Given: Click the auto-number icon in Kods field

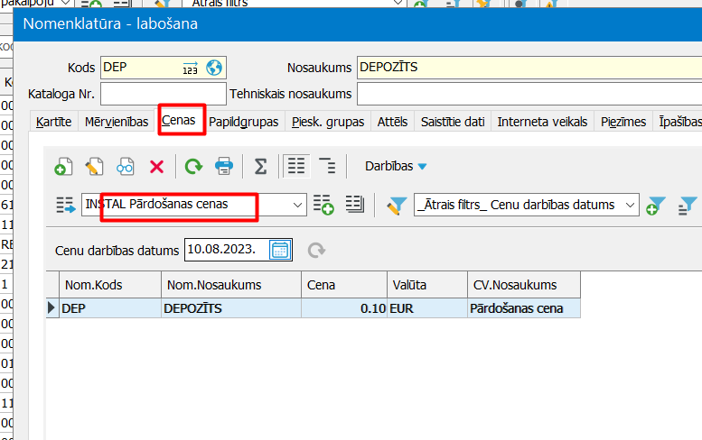Looking at the screenshot, I should pyautogui.click(x=191, y=68).
